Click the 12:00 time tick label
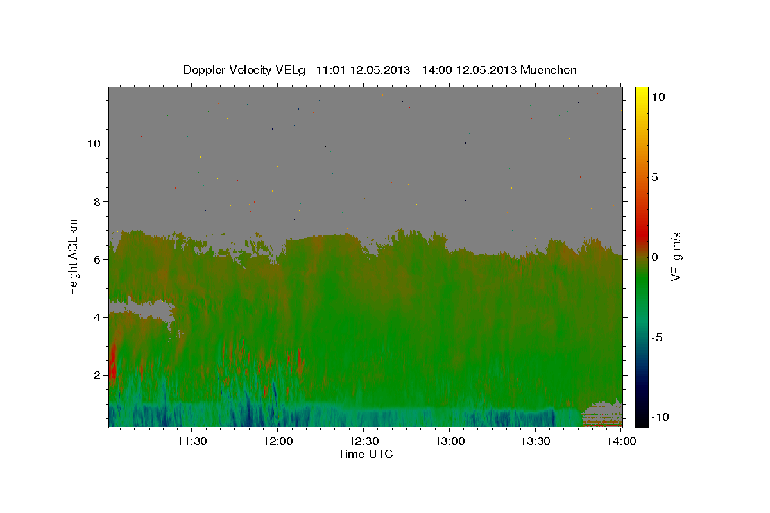The image size is (770, 513). [x=278, y=441]
